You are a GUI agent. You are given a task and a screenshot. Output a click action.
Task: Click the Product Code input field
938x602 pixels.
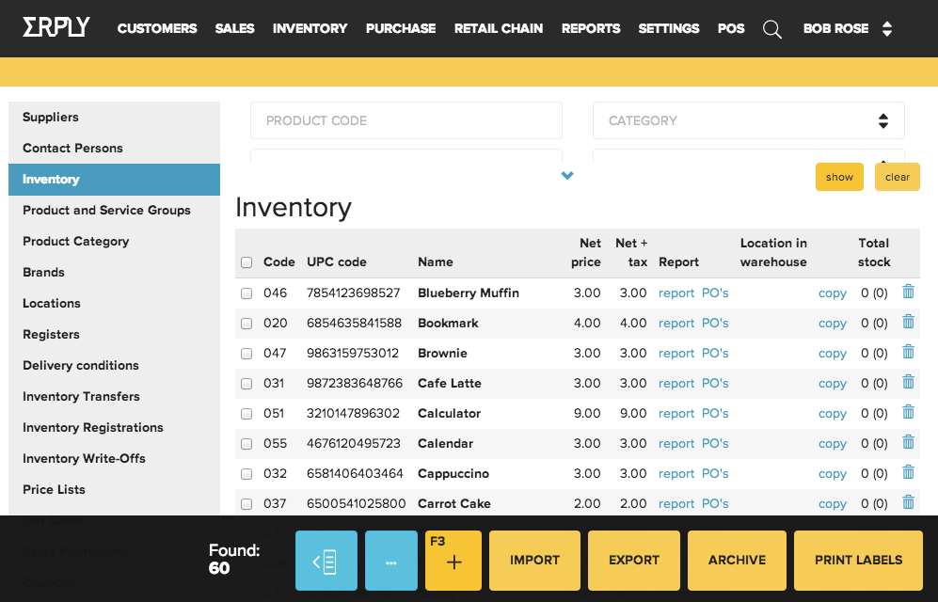coord(405,120)
